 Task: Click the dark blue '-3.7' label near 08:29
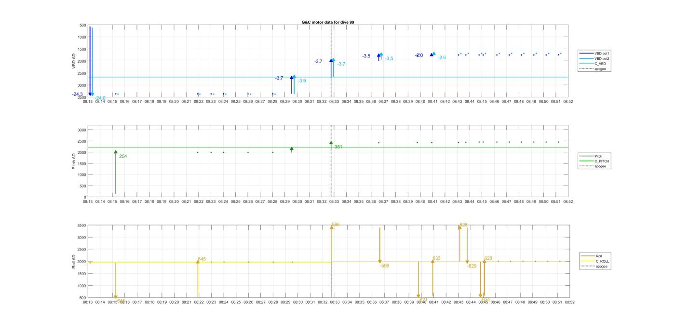[x=279, y=78]
